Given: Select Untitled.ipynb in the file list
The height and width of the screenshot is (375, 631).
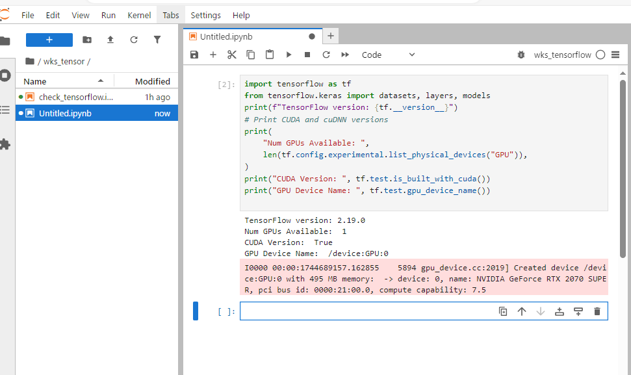Looking at the screenshot, I should (97, 114).
